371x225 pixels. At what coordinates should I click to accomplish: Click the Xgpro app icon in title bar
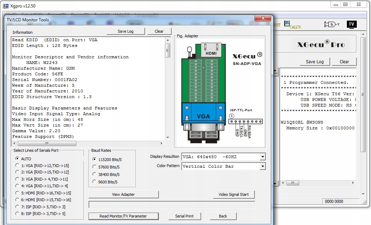[x=6, y=6]
